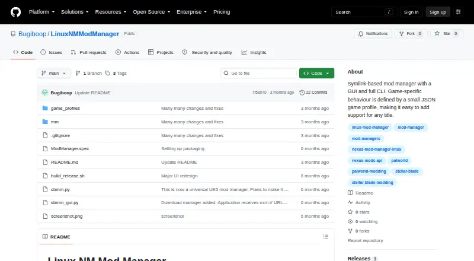
Task: Click the file icon beside build_release.sh
Action: click(45, 176)
